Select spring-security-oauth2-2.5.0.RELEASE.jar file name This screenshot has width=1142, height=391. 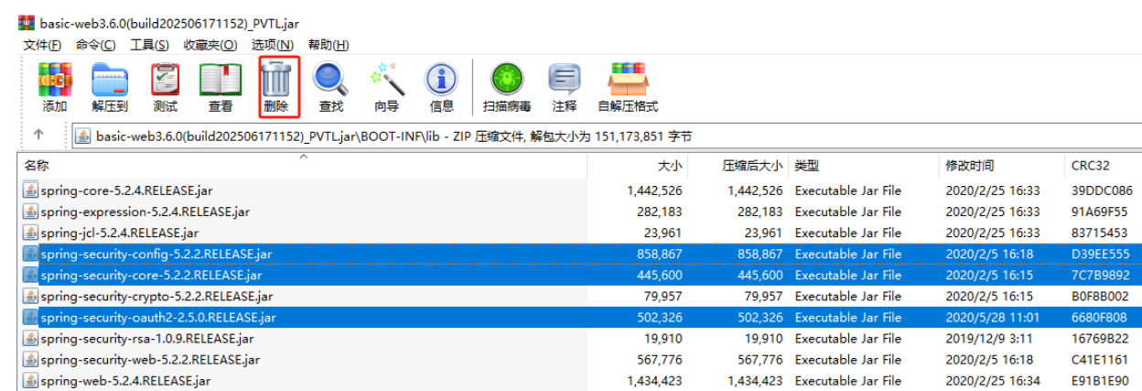pyautogui.click(x=158, y=317)
